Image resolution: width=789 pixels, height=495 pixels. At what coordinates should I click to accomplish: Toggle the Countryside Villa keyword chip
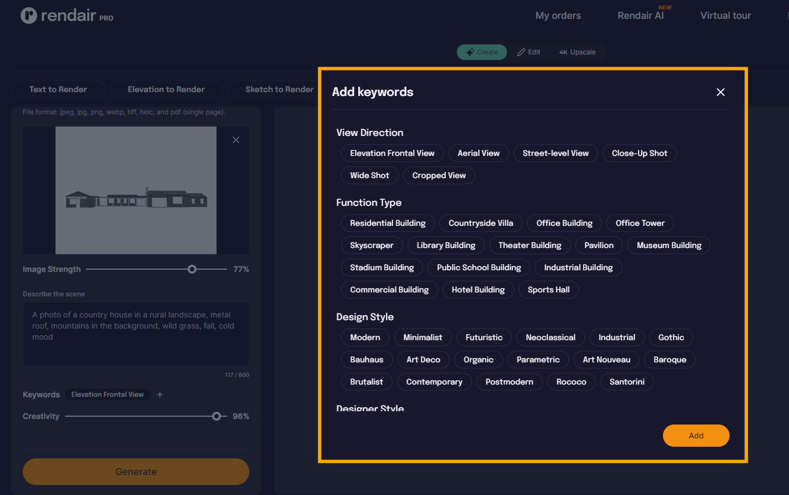480,223
